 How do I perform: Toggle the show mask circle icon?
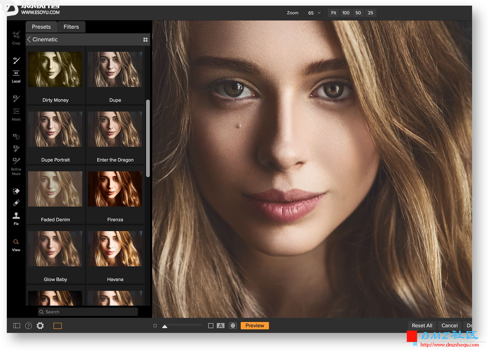pyautogui.click(x=233, y=326)
